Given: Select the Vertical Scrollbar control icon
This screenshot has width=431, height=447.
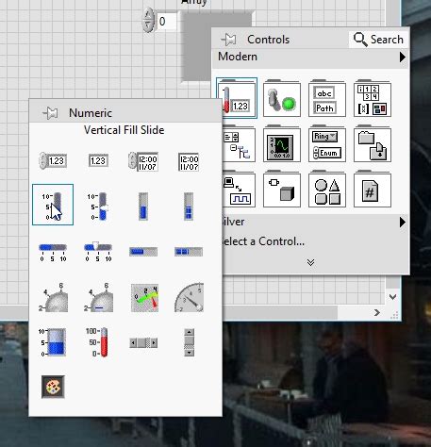Looking at the screenshot, I should click(x=189, y=342).
